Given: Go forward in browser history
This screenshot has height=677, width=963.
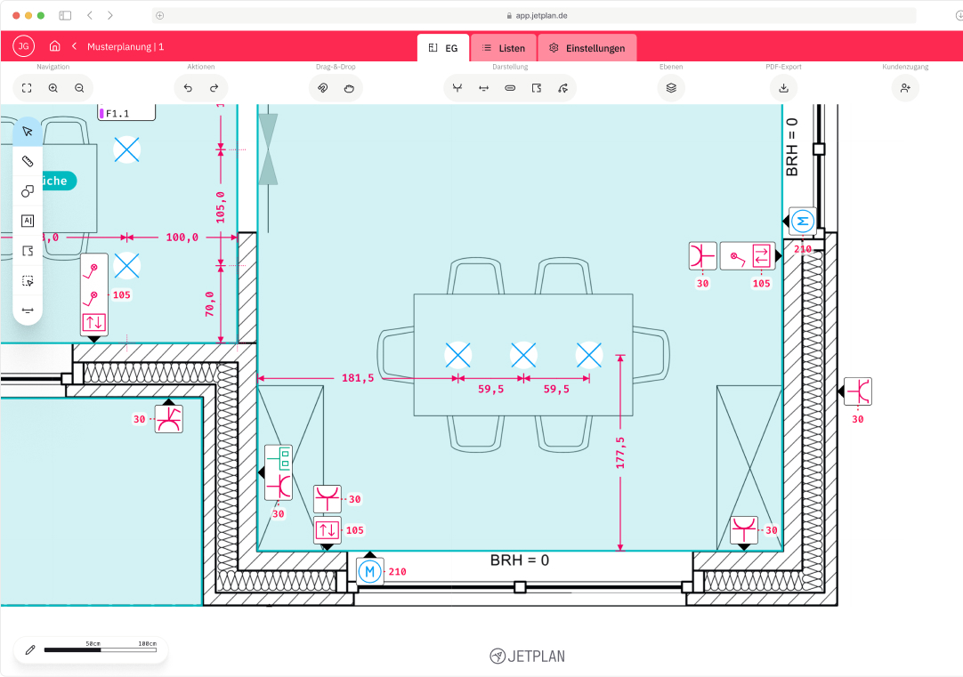Looking at the screenshot, I should click(x=110, y=15).
